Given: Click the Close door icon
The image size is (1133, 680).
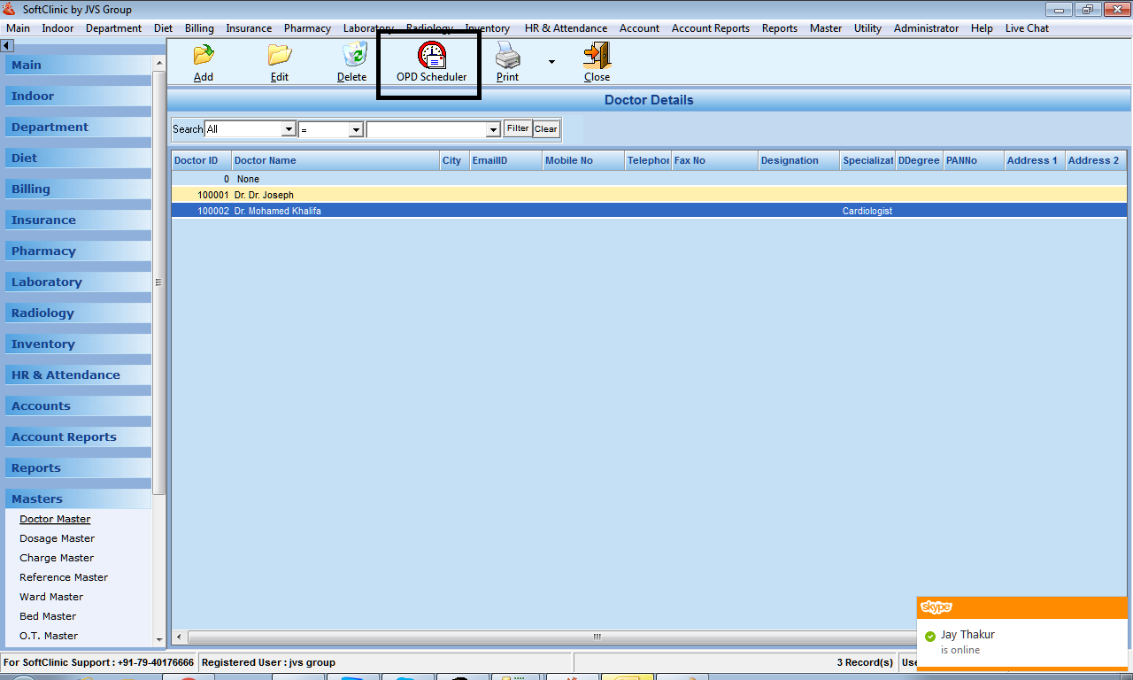Looking at the screenshot, I should 597,56.
